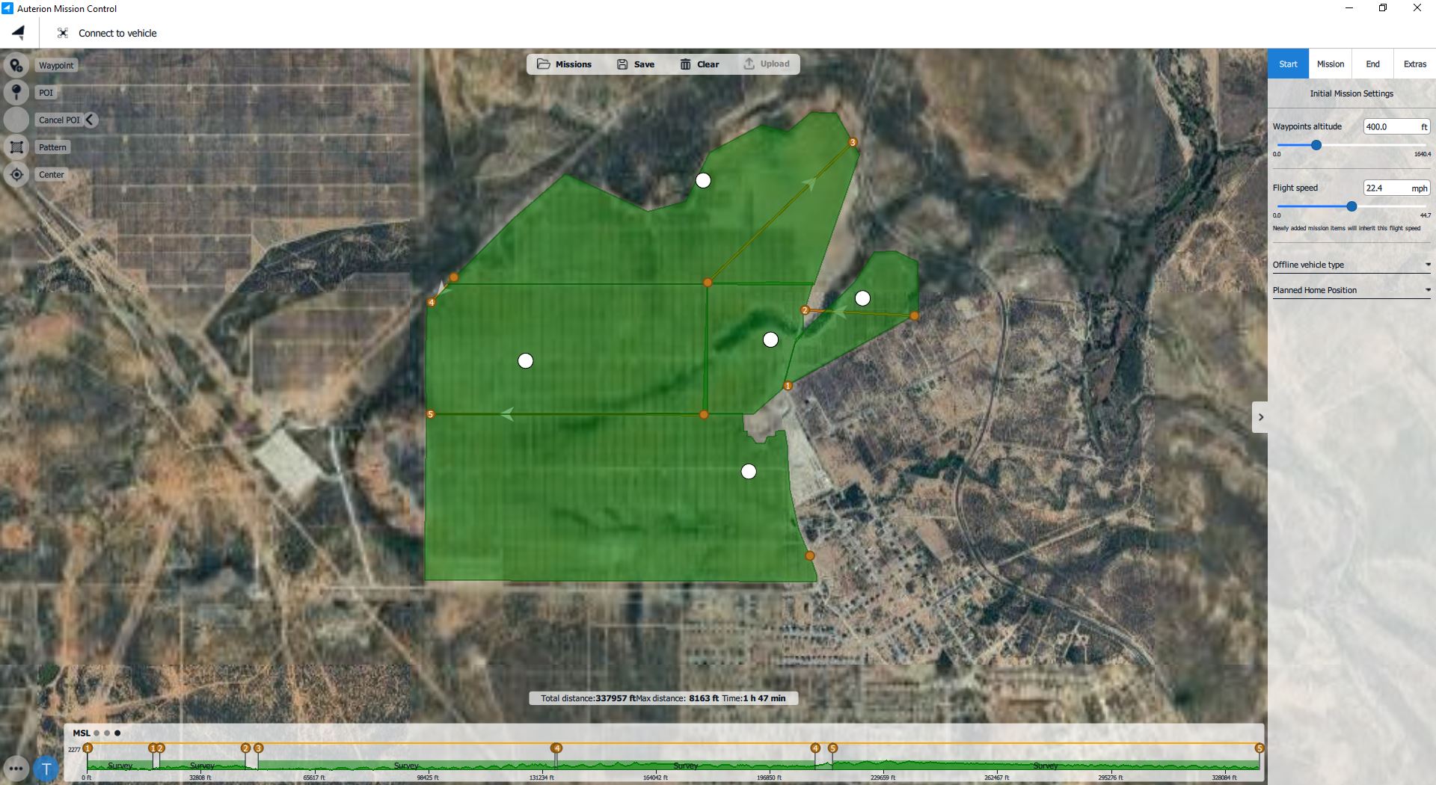The width and height of the screenshot is (1436, 785).
Task: Click the Clear mission button
Action: click(x=699, y=64)
